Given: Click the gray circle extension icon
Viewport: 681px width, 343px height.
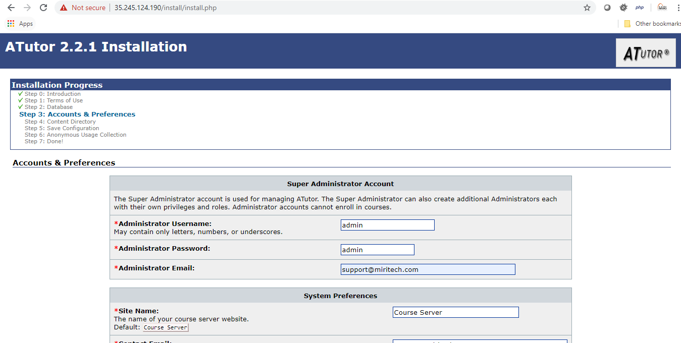Looking at the screenshot, I should click(607, 8).
